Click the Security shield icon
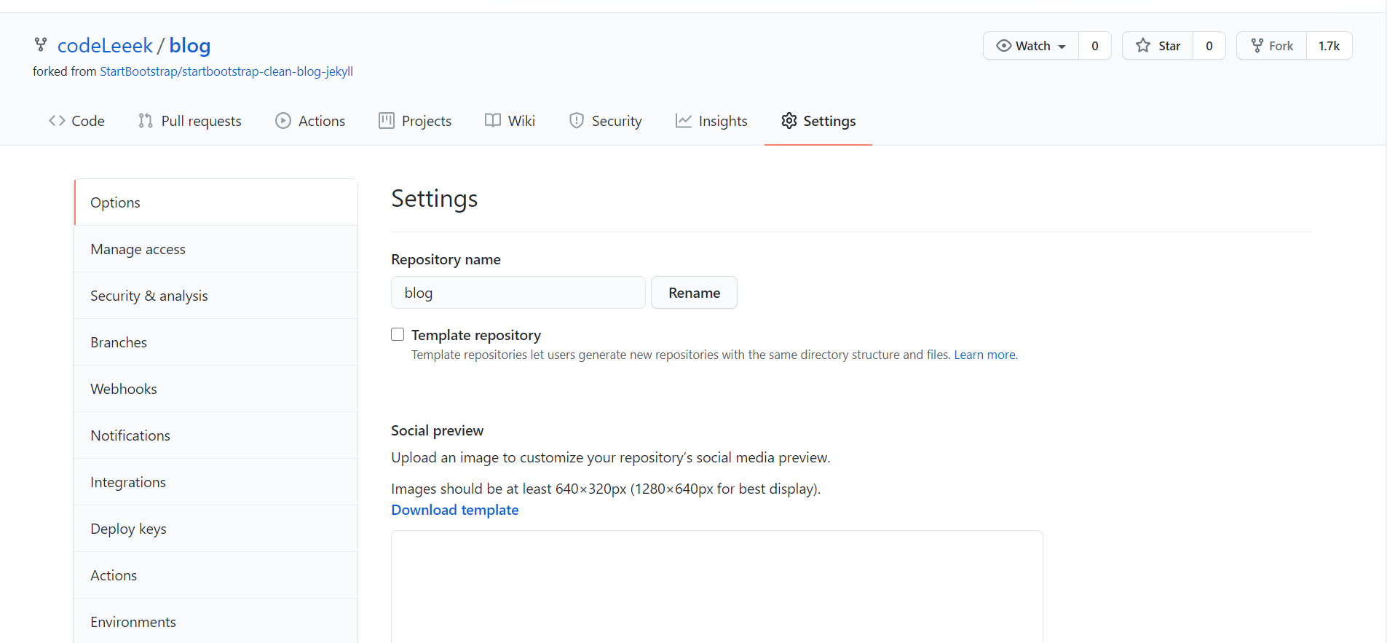 coord(577,121)
